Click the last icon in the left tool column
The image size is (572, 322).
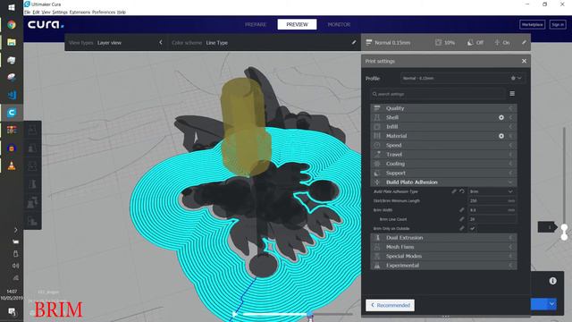pos(32,221)
